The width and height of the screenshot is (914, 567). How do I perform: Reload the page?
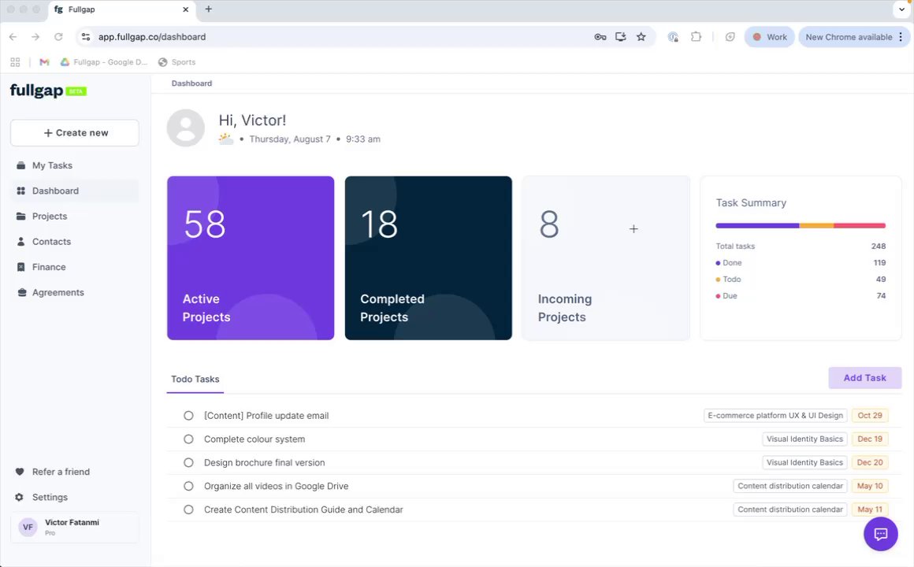pos(58,37)
